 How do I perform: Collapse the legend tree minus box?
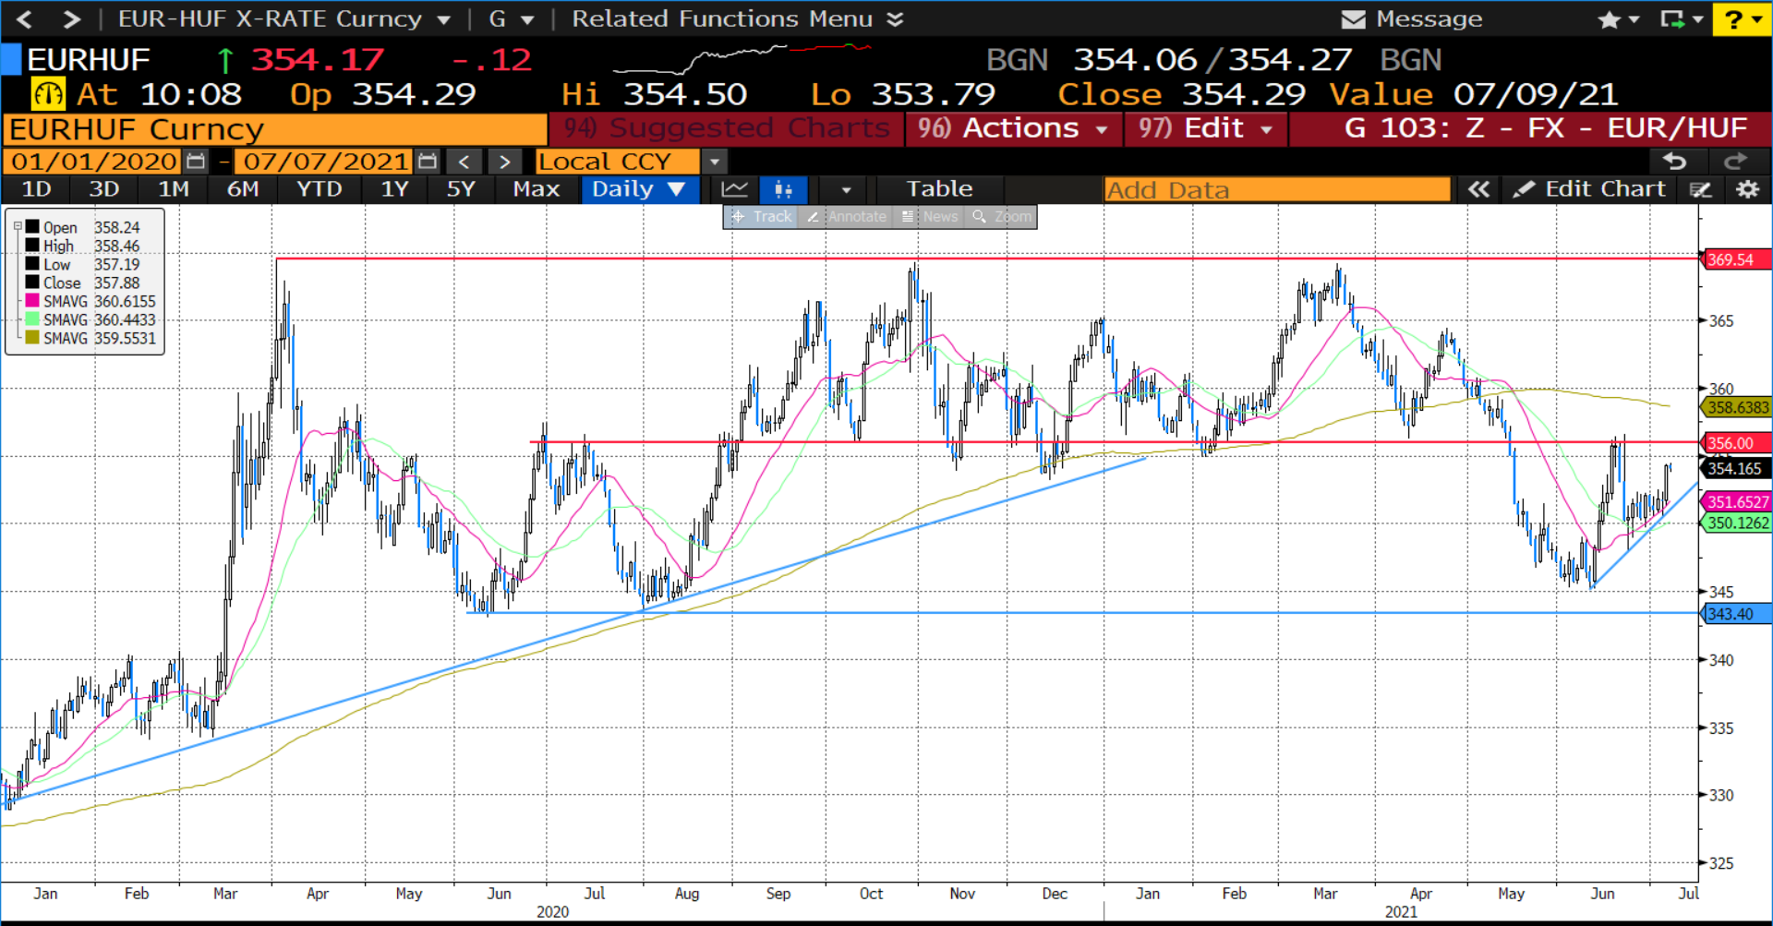click(18, 226)
